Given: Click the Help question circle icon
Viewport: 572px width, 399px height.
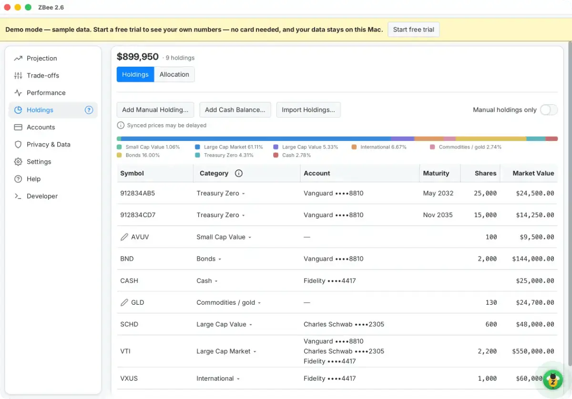Looking at the screenshot, I should pos(18,179).
